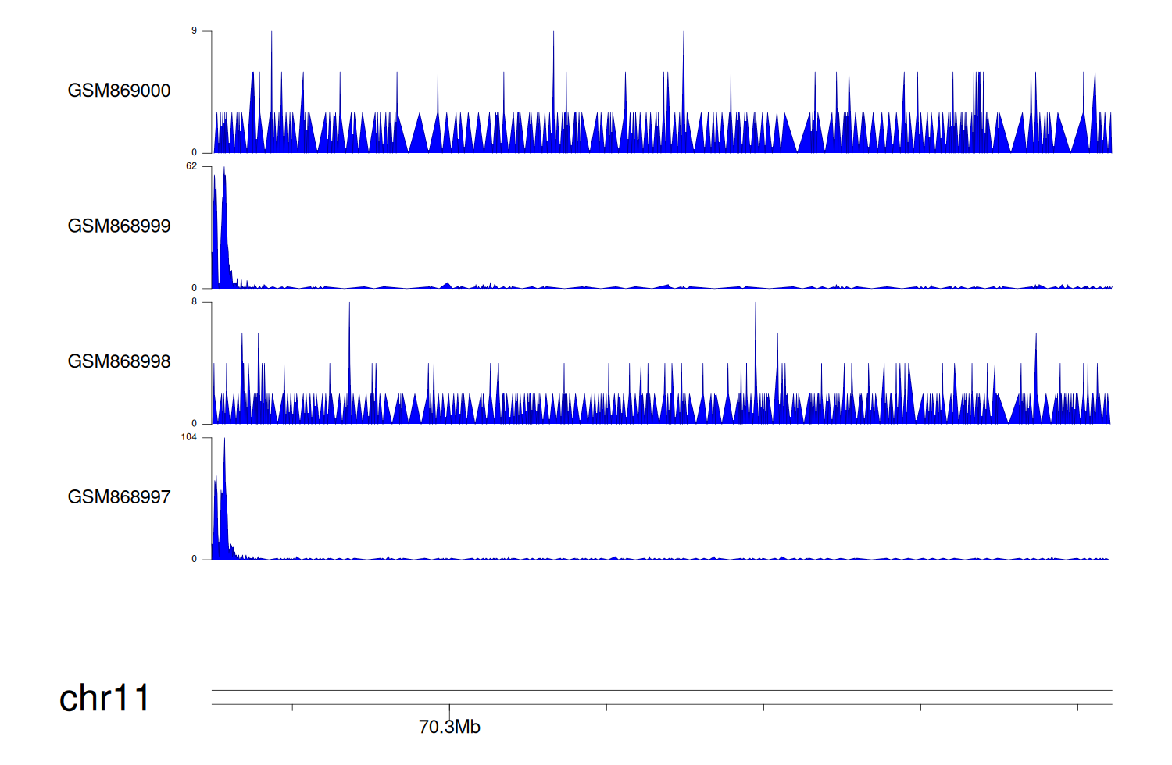Click the tallest peak in GSM868997 track
The width and height of the screenshot is (1172, 765).
click(224, 441)
